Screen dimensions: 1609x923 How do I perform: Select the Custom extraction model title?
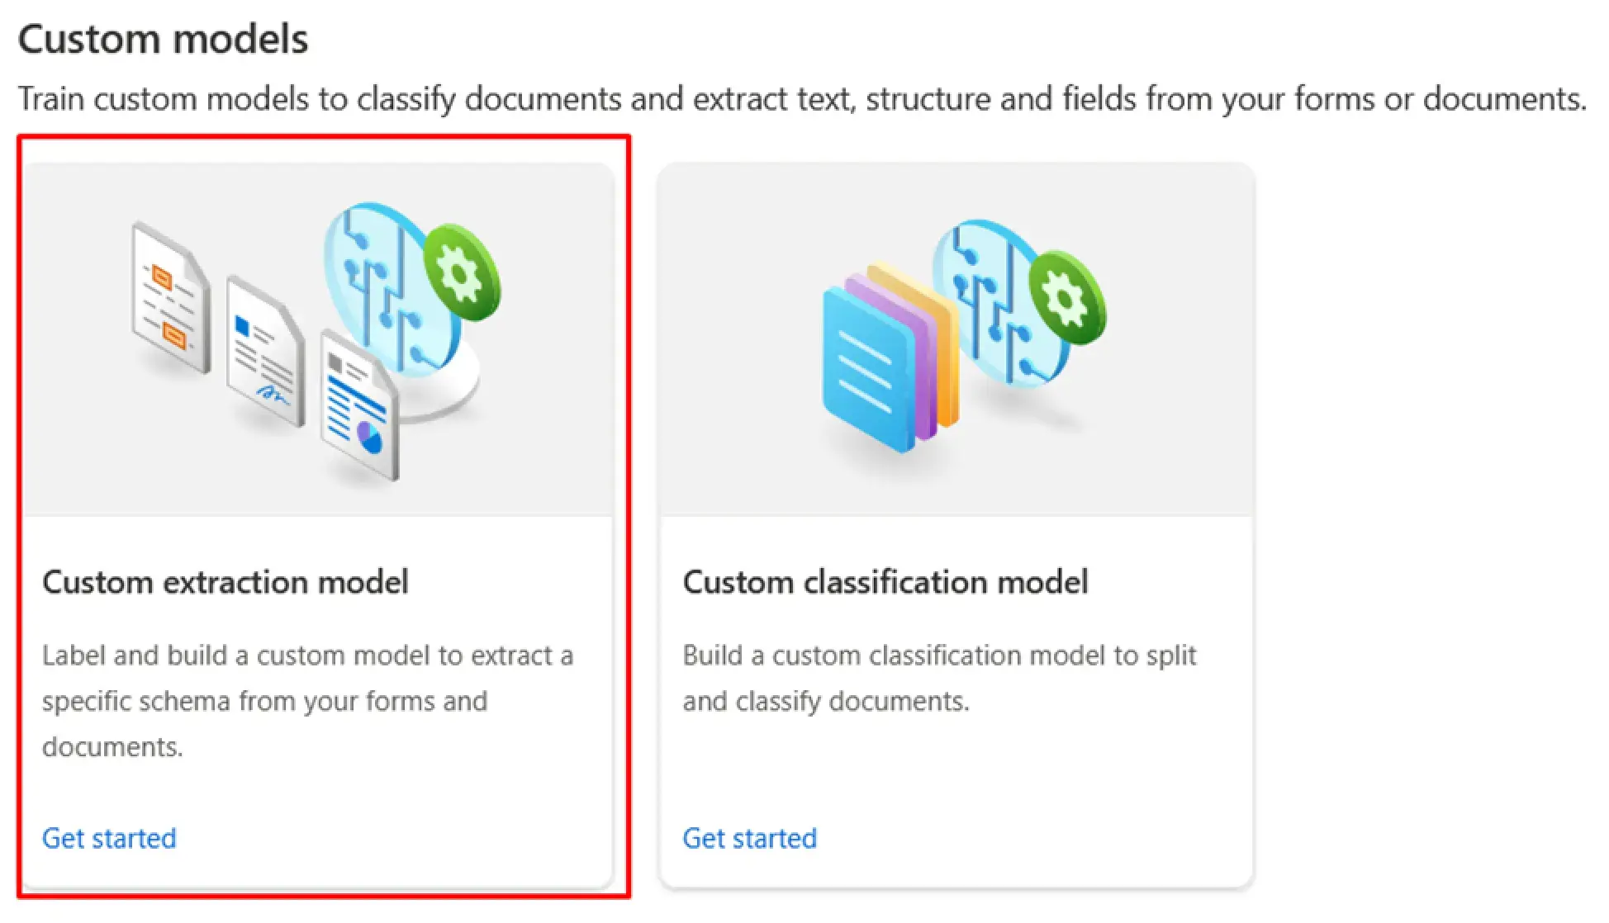225,582
